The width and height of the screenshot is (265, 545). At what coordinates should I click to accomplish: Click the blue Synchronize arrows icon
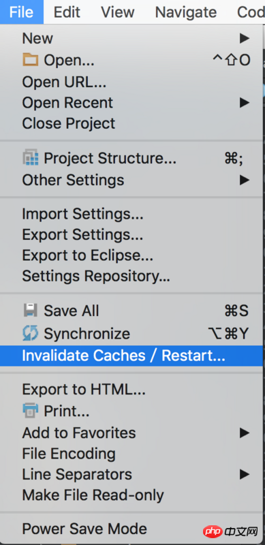[30, 334]
